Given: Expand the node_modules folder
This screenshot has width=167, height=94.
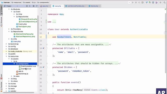Looking at the screenshot, I should coord(6,51).
